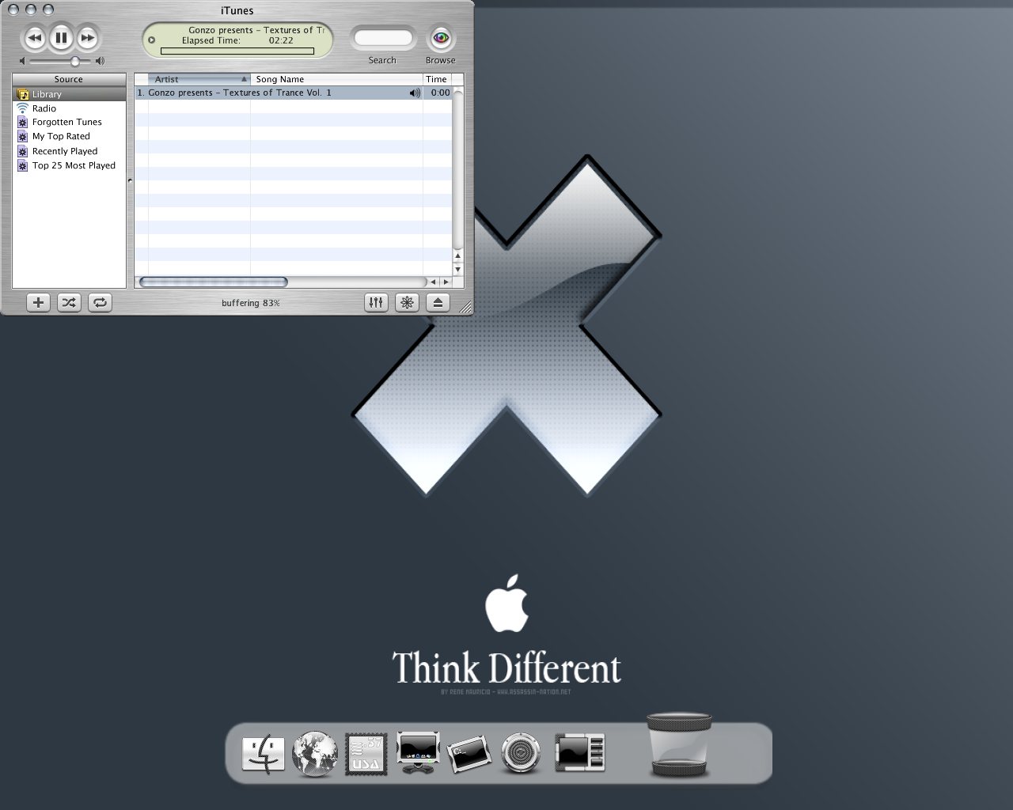Sort by the Time column
This screenshot has height=810, width=1013.
click(438, 79)
